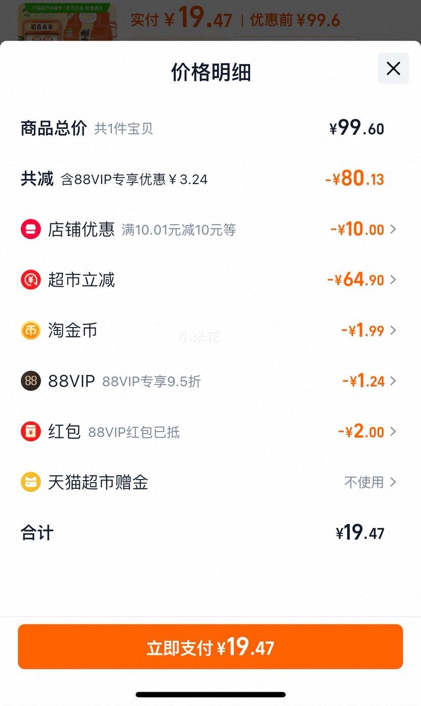Viewport: 421px width, 706px height.
Task: Select the 超市立减 row label
Action: point(81,280)
